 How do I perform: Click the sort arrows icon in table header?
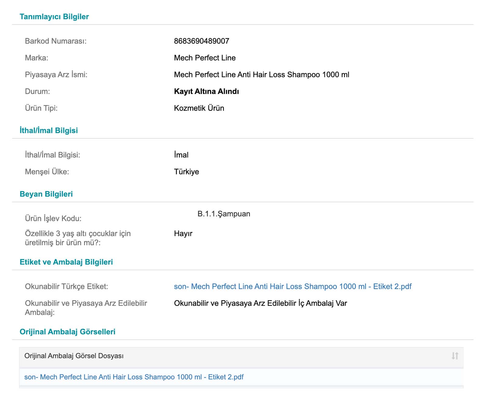coord(455,356)
